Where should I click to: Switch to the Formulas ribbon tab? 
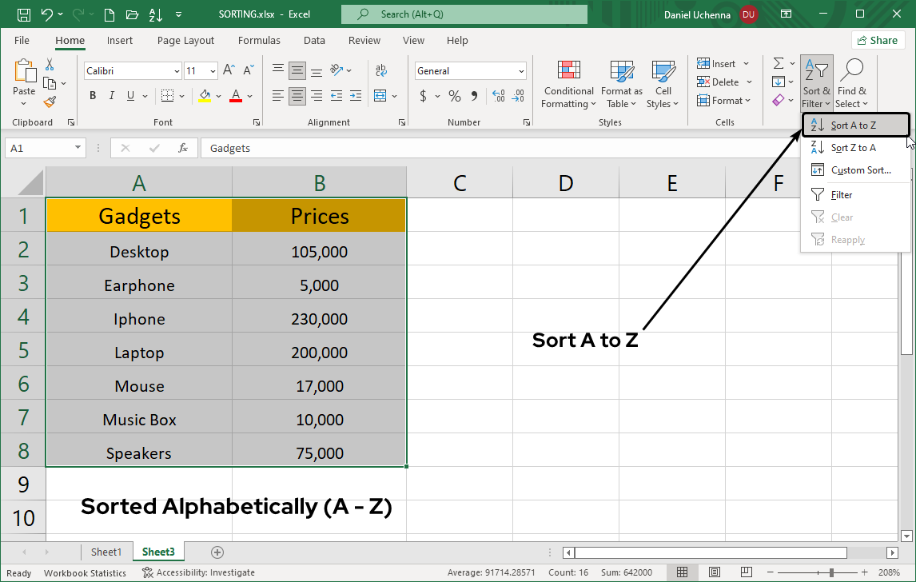pos(259,40)
